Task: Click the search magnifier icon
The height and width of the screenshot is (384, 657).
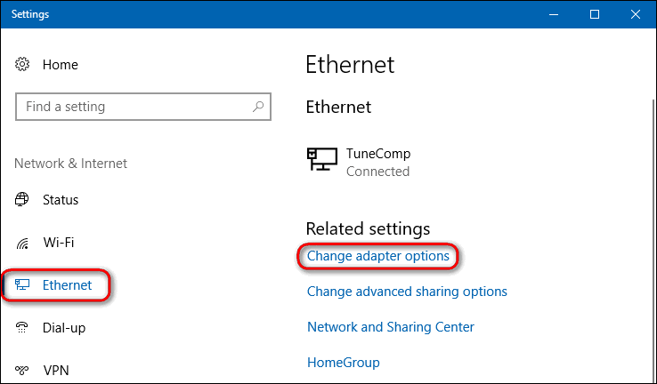Action: [x=258, y=107]
